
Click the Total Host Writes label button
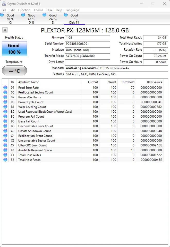130,43
